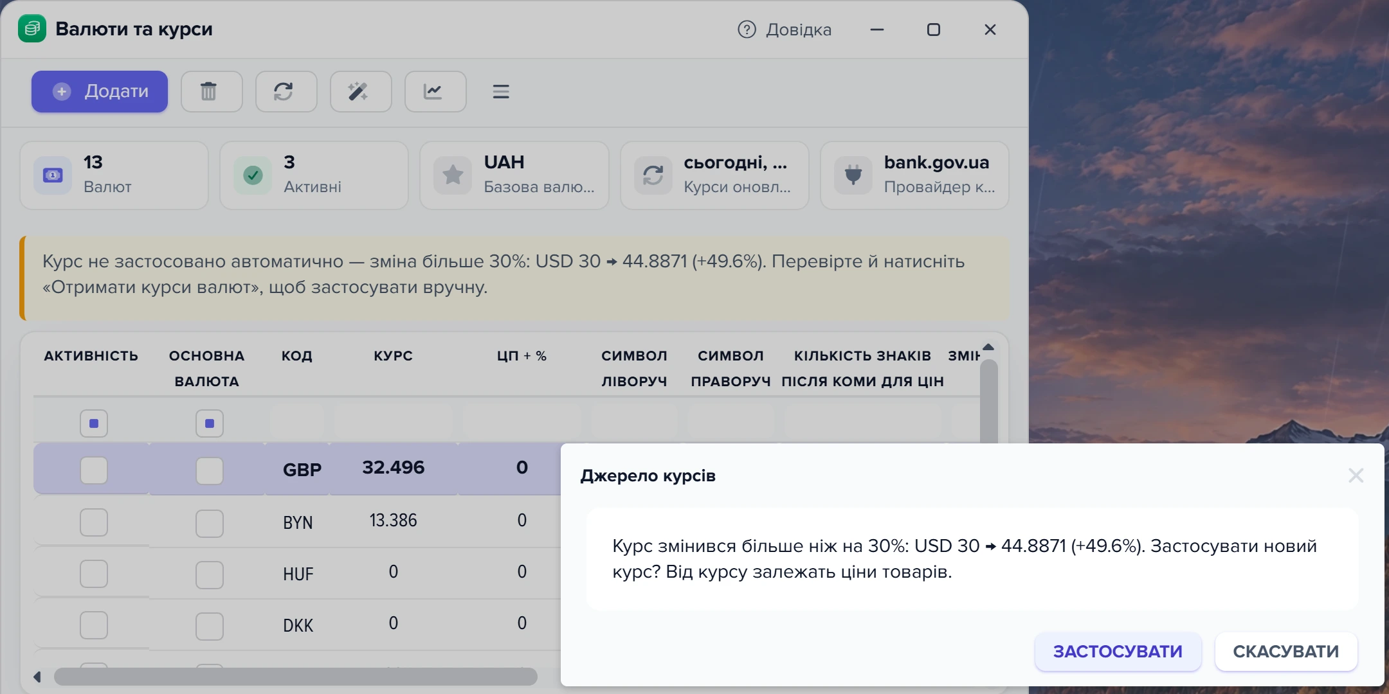Screen dimensions: 1389x694
Task: Click the Додати button
Action: click(100, 91)
